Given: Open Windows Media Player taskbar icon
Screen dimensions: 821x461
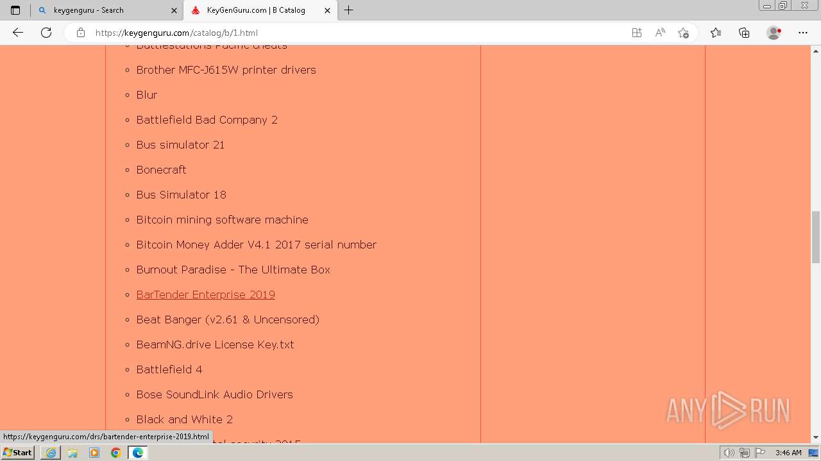Looking at the screenshot, I should point(94,453).
